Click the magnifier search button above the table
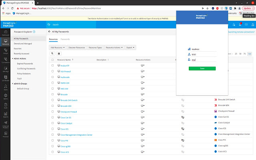The width and height of the screenshot is (256, 160). (52, 53)
